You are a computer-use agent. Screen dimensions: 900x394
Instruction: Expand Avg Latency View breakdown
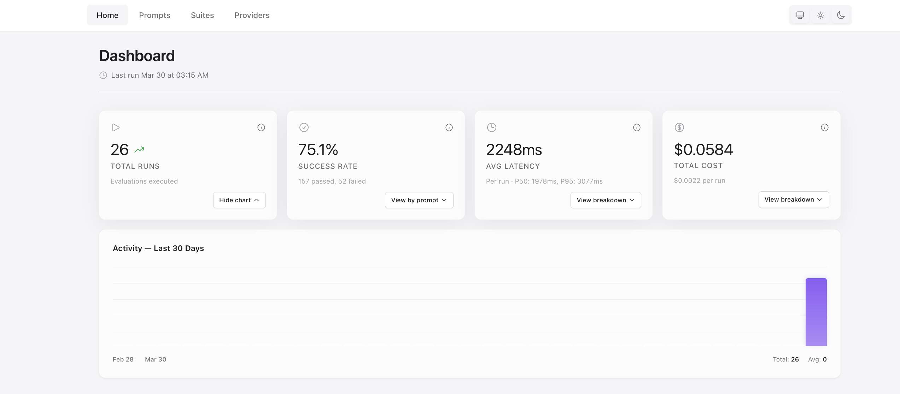[x=605, y=200]
